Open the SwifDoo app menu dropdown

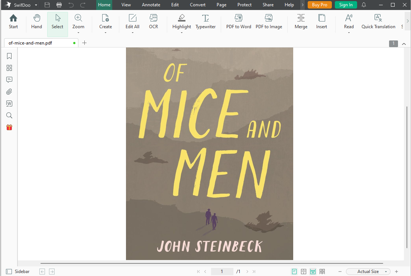click(36, 5)
